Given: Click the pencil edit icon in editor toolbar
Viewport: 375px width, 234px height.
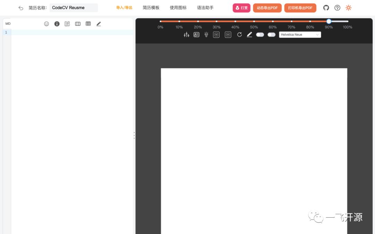Looking at the screenshot, I should pyautogui.click(x=99, y=24).
